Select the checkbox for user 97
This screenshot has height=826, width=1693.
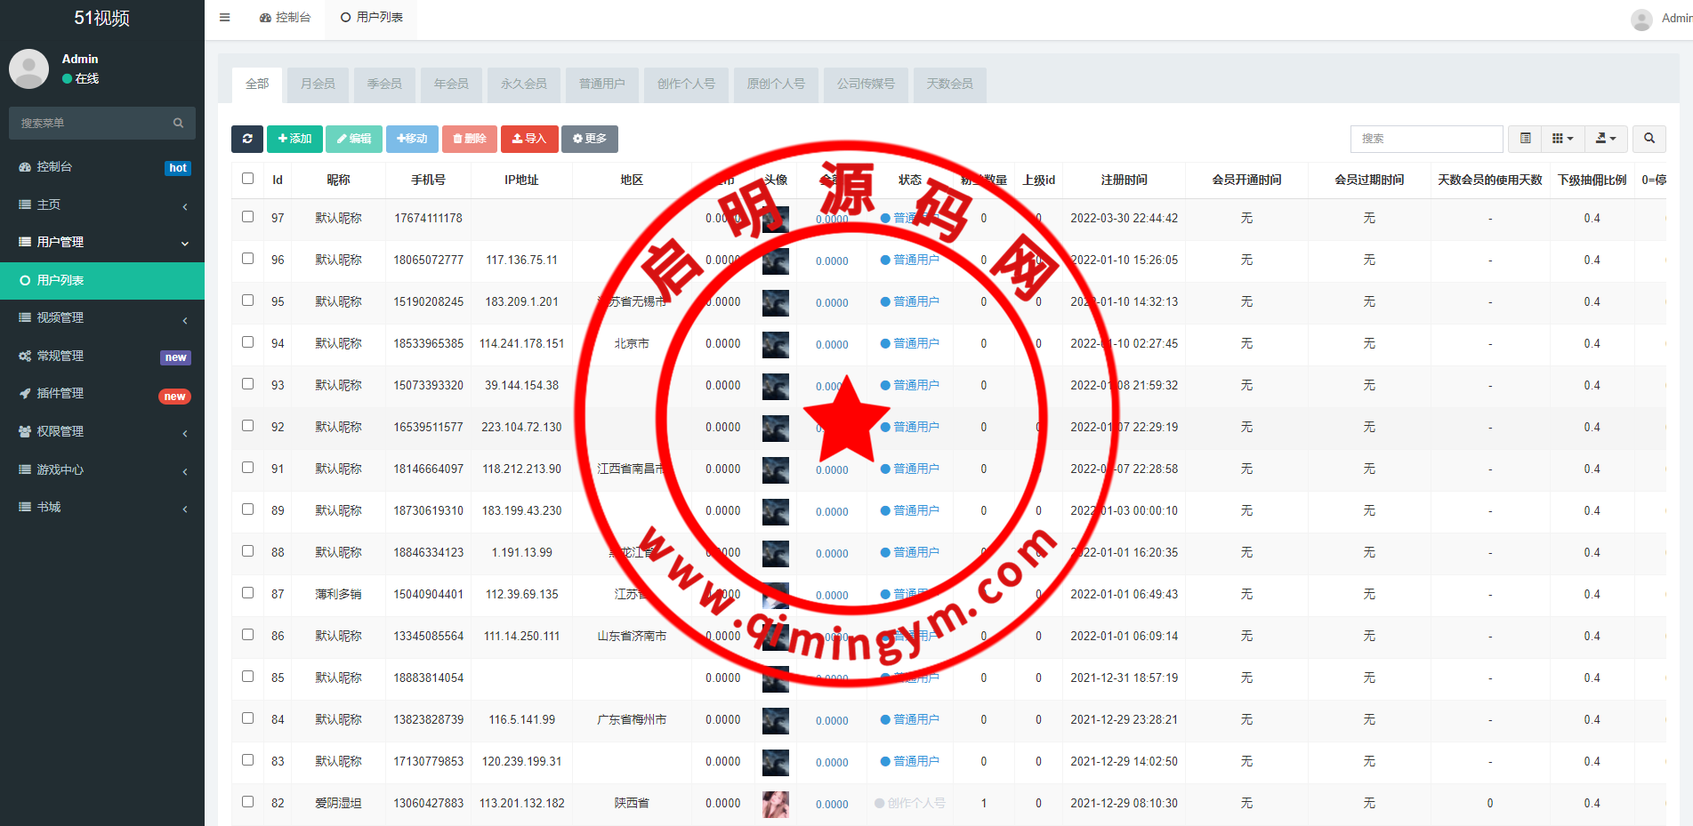[247, 217]
